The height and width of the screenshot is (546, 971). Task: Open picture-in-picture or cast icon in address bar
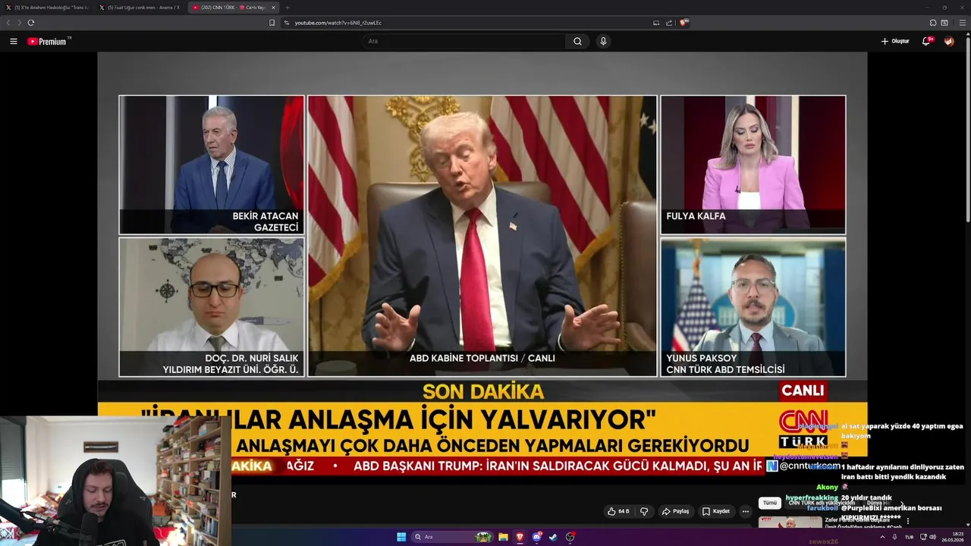(656, 23)
